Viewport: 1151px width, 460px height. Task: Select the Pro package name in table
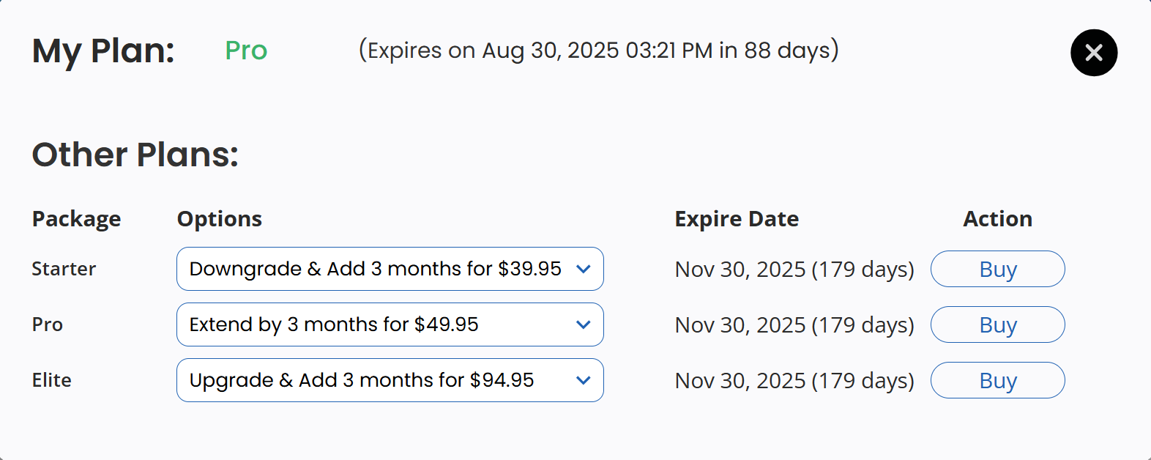click(x=48, y=324)
